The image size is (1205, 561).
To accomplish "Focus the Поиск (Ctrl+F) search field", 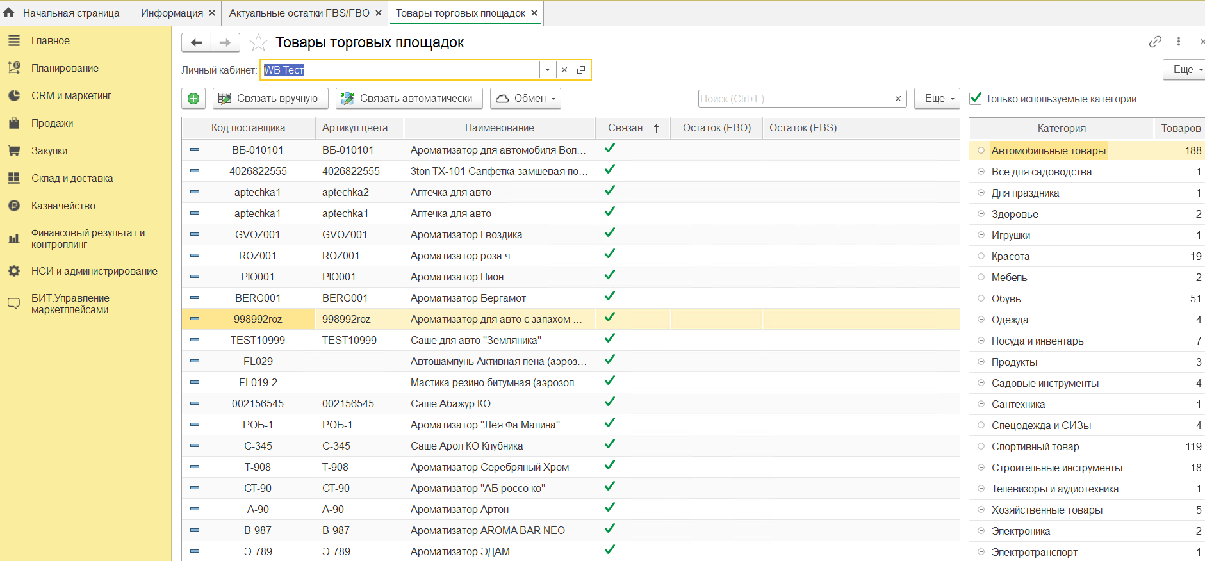I will click(794, 99).
